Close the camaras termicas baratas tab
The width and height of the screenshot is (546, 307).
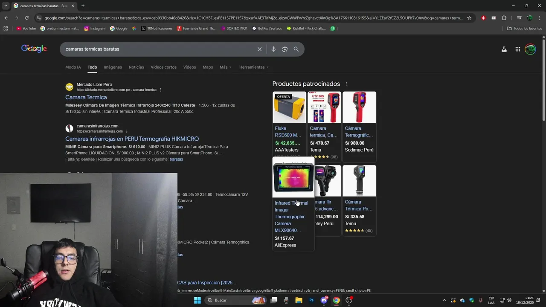[x=73, y=6]
